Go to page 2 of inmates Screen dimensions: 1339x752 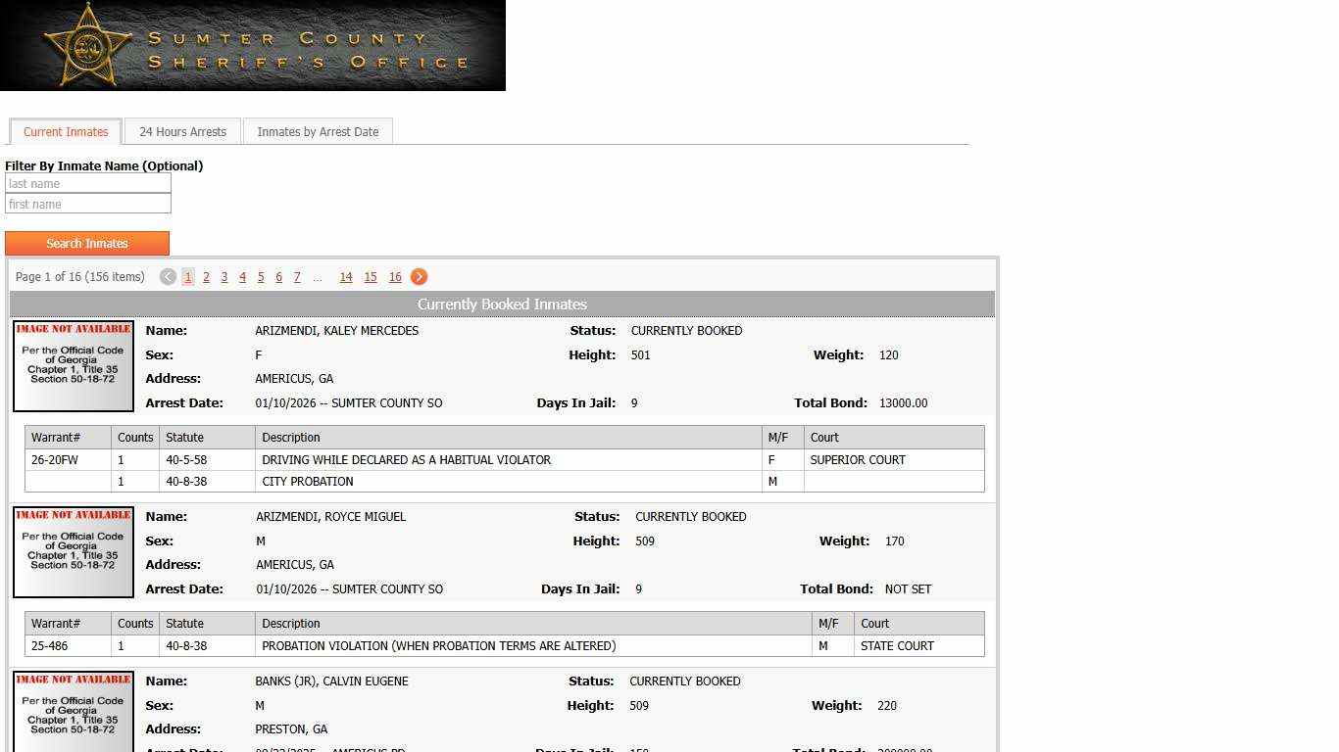click(206, 277)
